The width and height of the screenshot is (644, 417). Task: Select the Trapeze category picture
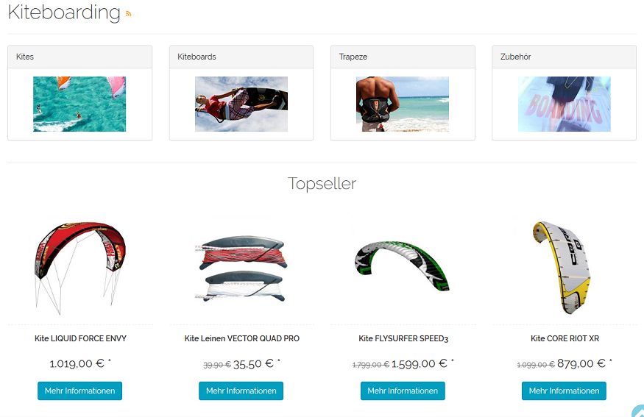point(403,104)
